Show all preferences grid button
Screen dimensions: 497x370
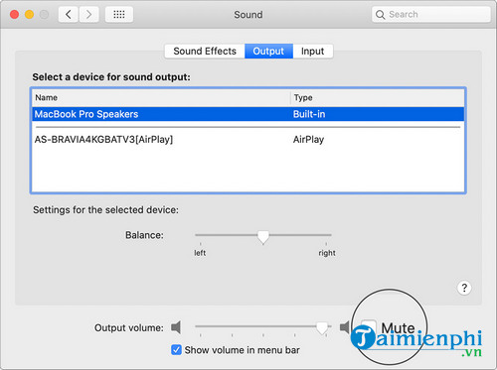coord(119,15)
